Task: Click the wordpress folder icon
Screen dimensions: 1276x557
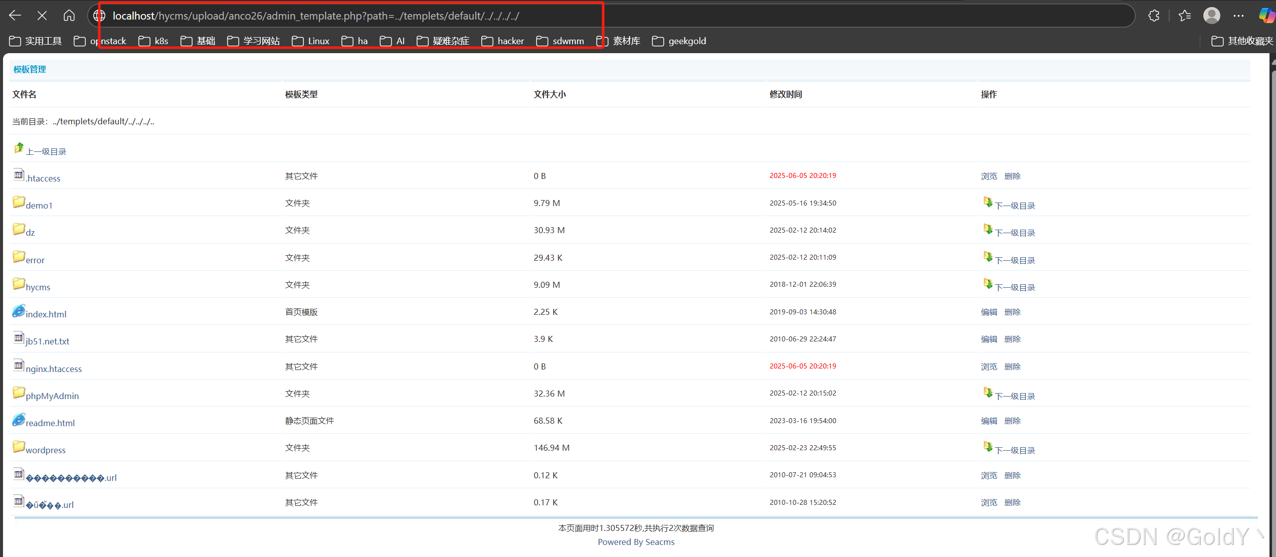Action: click(x=19, y=447)
